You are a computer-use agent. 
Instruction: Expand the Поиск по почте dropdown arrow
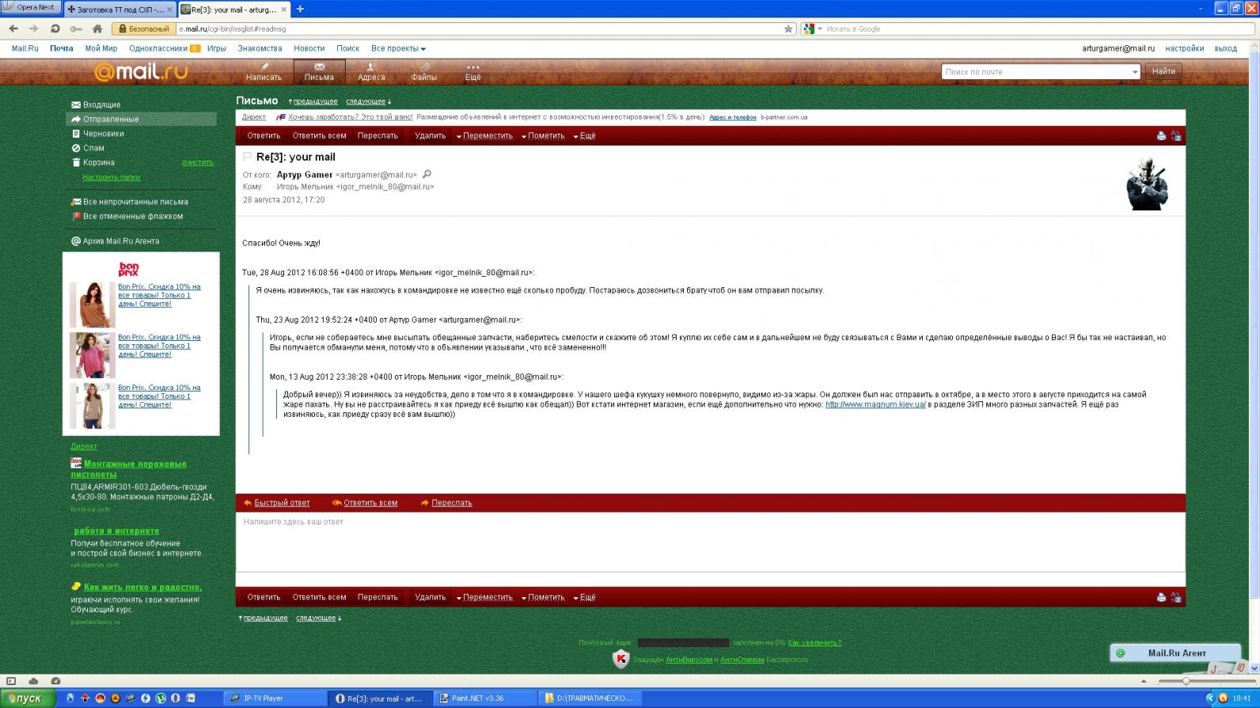pyautogui.click(x=1134, y=72)
